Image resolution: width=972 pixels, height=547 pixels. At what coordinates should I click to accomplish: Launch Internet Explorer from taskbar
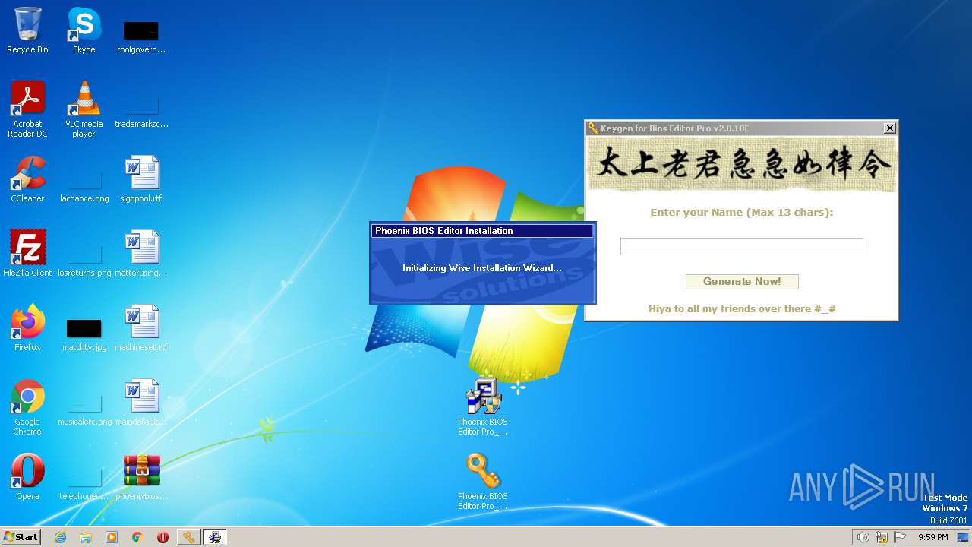(61, 537)
